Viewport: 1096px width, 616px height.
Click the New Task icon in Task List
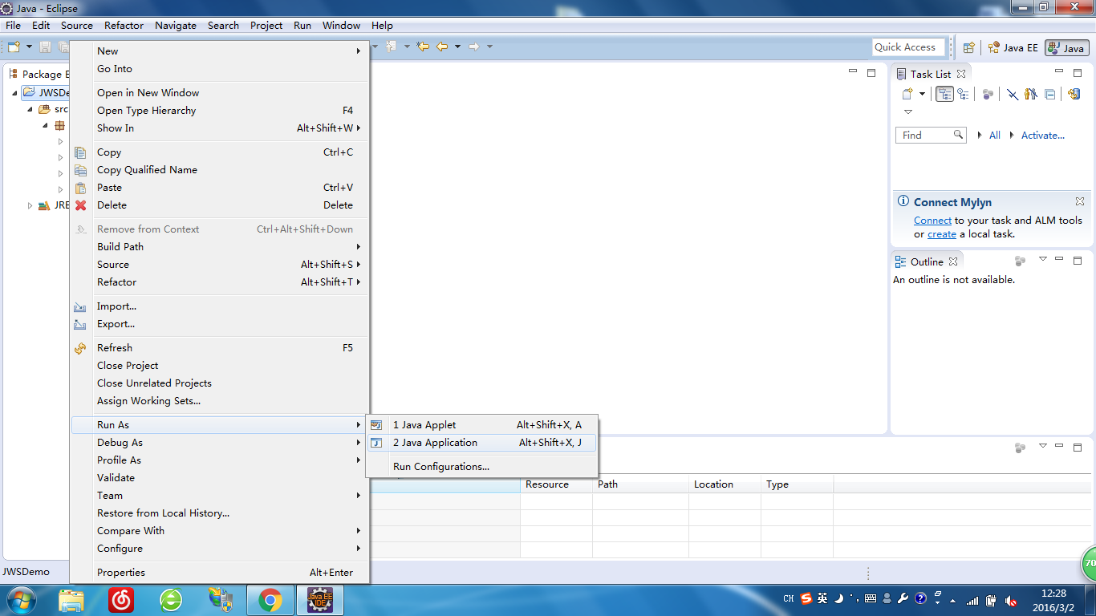point(907,94)
